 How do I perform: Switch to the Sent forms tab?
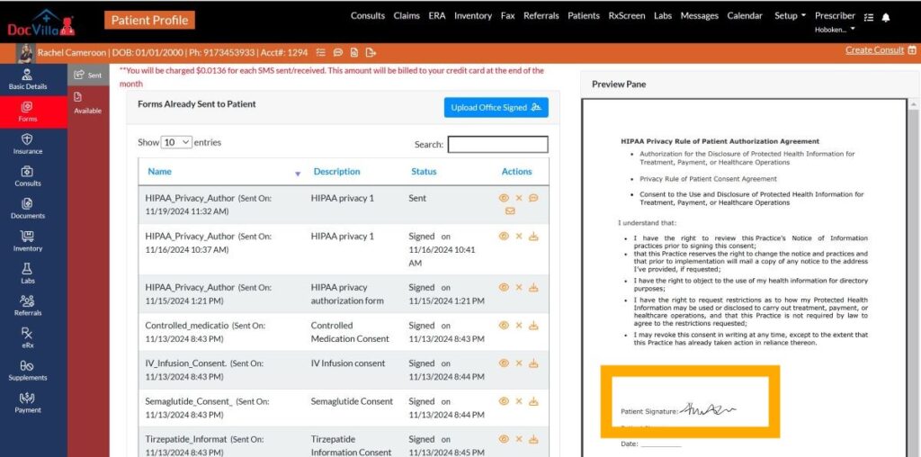point(88,75)
